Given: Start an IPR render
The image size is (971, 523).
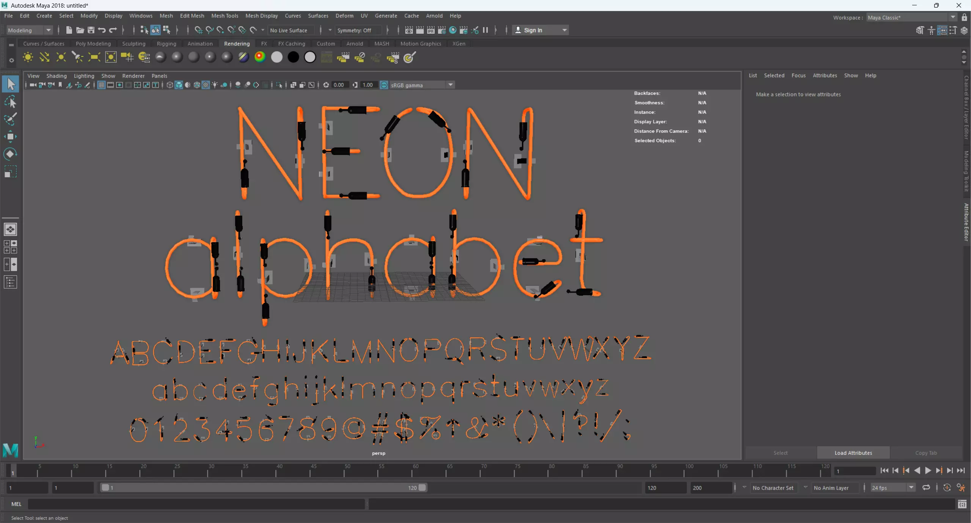Looking at the screenshot, I should [x=431, y=30].
